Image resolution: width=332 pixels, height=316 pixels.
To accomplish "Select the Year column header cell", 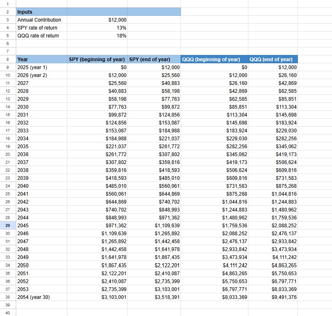I will click(x=41, y=60).
